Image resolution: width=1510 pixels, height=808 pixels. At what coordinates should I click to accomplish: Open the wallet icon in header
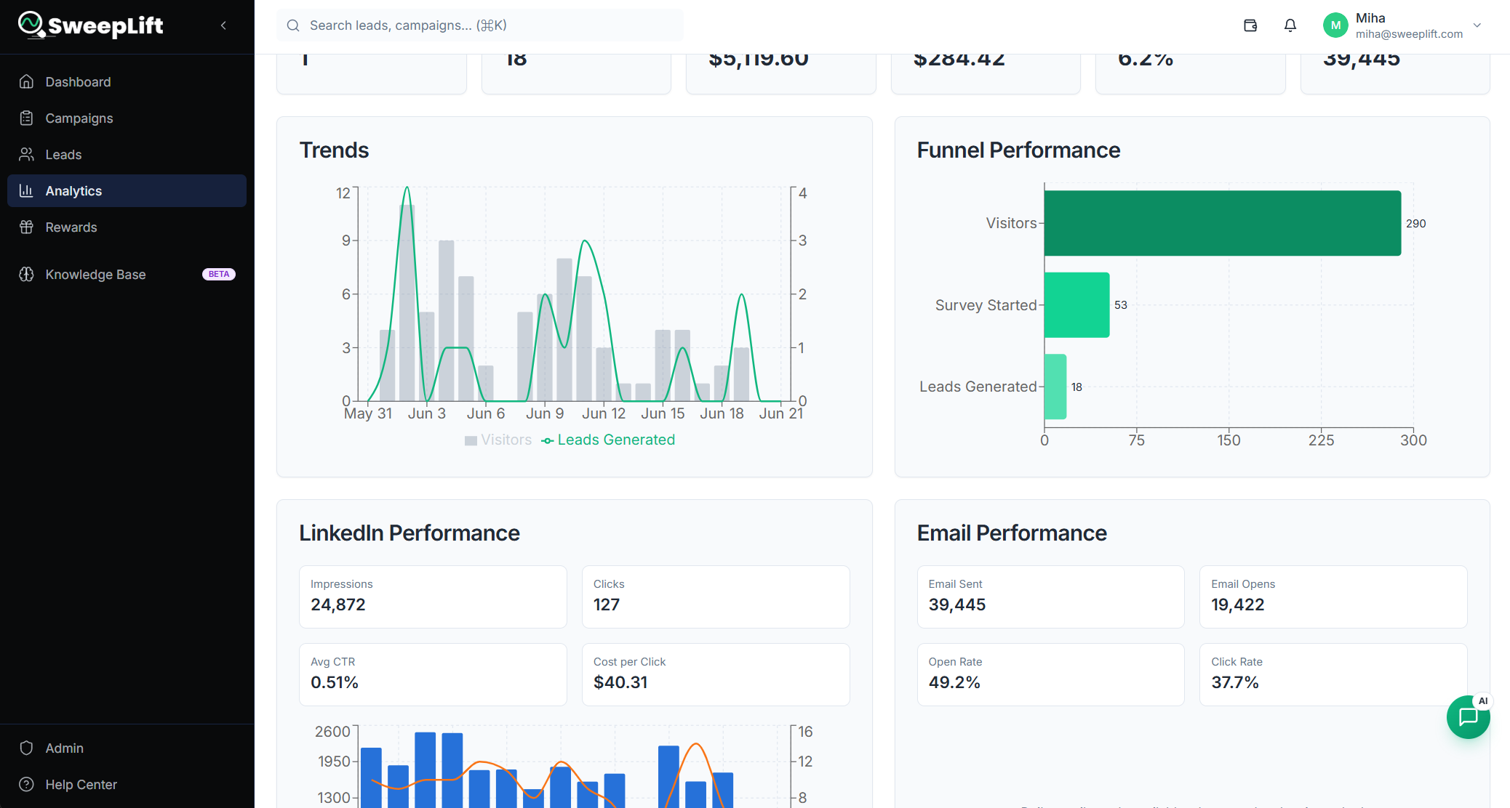[x=1250, y=25]
